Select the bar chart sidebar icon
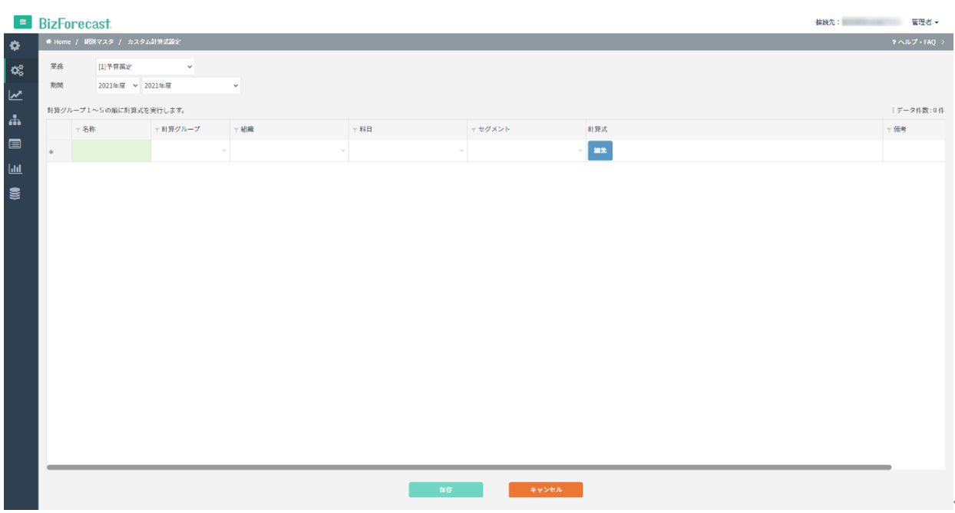 [x=15, y=168]
